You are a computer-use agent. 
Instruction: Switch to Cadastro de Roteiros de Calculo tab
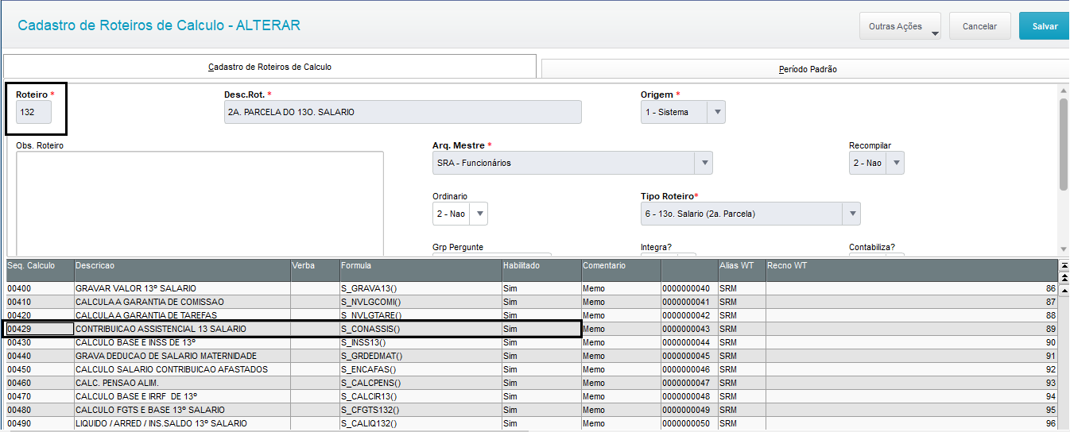pyautogui.click(x=269, y=67)
